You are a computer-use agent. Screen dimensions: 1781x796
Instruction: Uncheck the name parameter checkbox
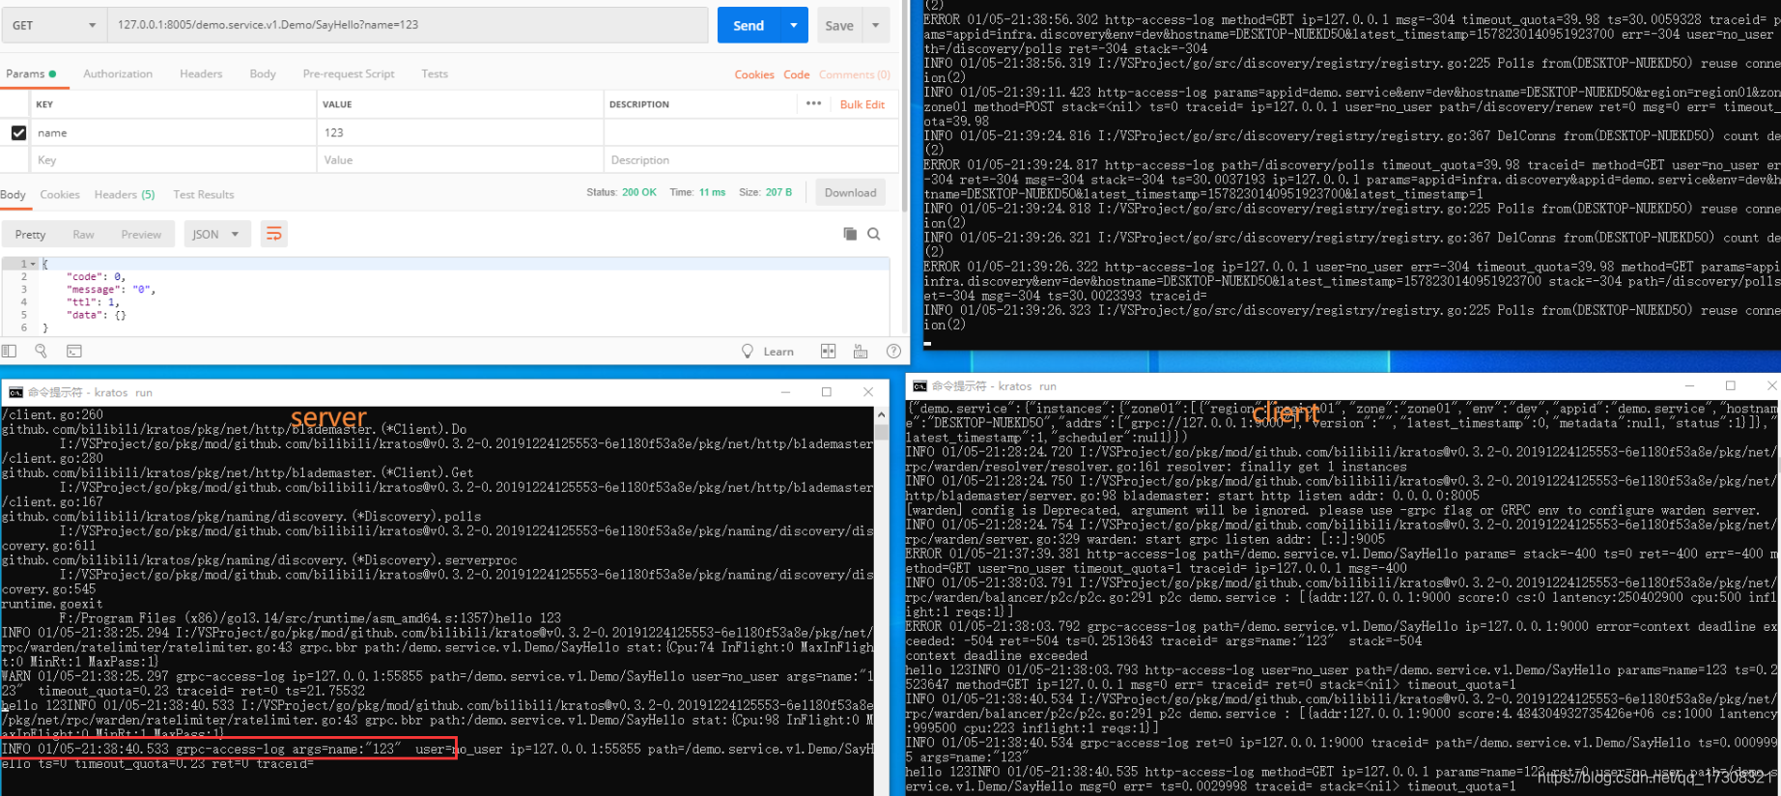point(18,132)
